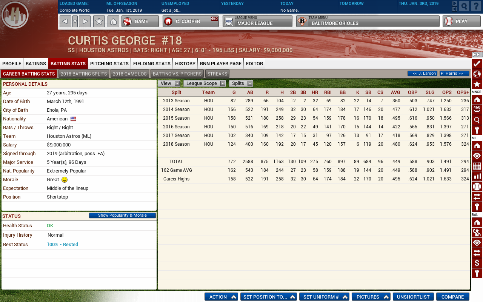Expand the View dropdown
The height and width of the screenshot is (302, 483).
coord(169,83)
